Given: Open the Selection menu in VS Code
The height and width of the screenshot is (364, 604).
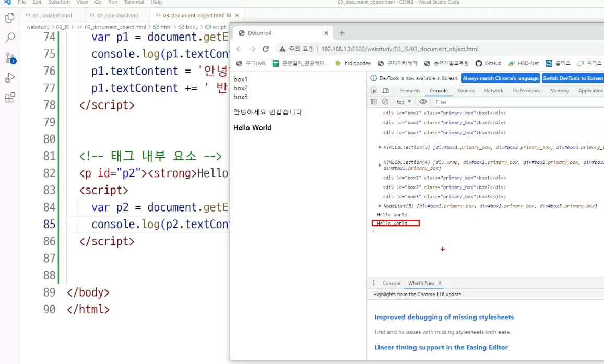Looking at the screenshot, I should click(59, 2).
